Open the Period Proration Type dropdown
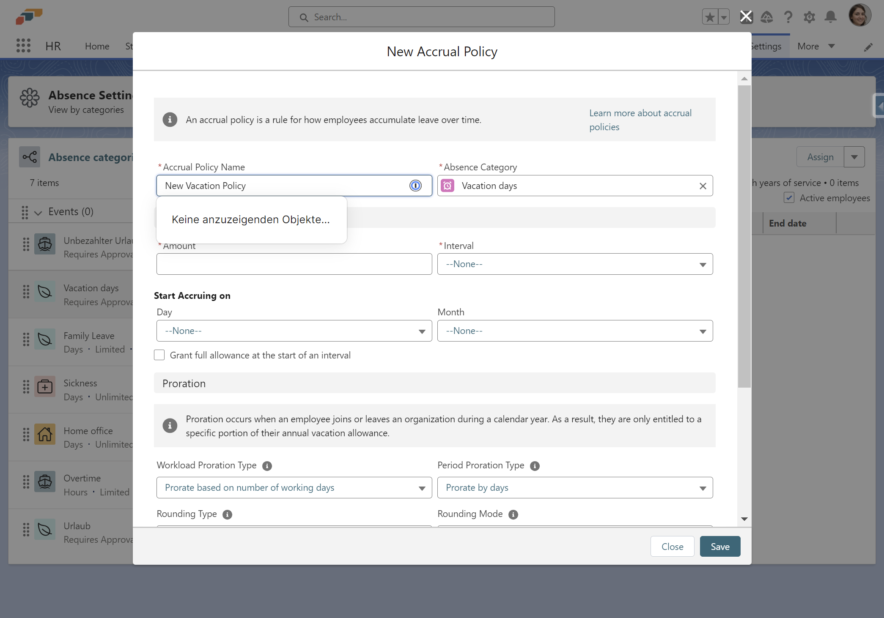The height and width of the screenshot is (618, 884). [x=575, y=488]
